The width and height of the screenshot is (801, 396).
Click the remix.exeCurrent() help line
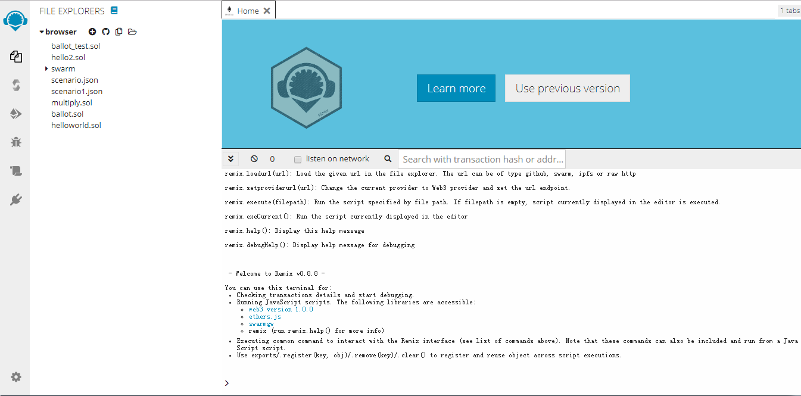[x=347, y=216]
